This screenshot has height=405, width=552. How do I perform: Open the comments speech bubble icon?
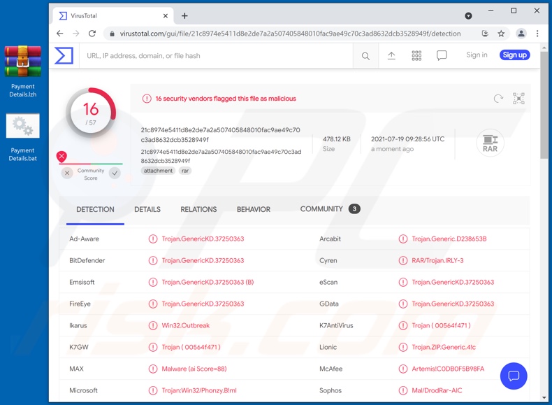442,55
